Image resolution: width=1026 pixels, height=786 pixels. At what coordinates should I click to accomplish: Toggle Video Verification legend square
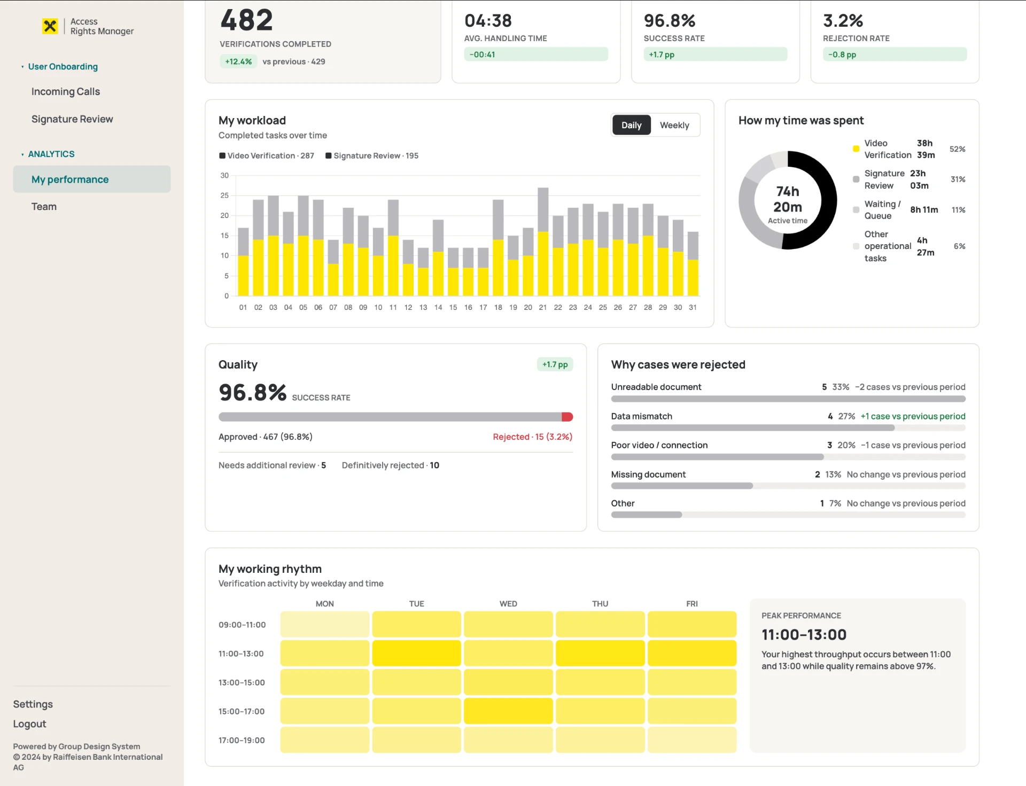(x=222, y=155)
